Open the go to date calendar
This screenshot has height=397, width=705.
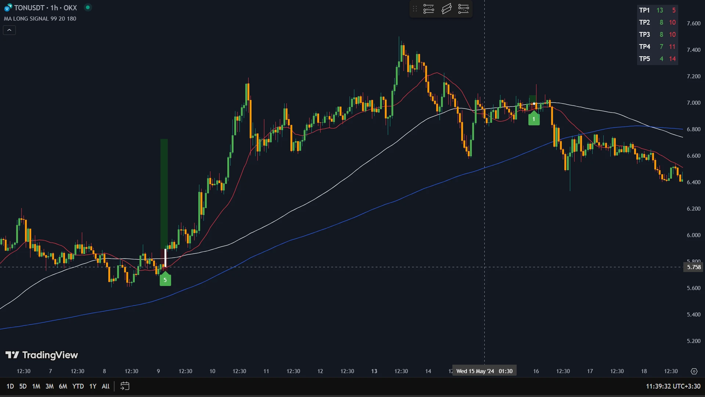point(125,386)
